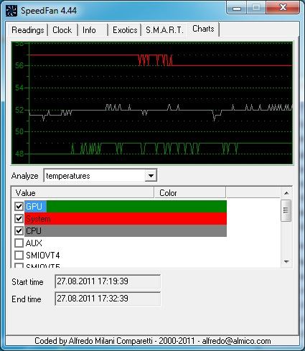Screen dimensions: 305x351
Task: Open the S.M.A.R.T. tab
Action: point(164,30)
